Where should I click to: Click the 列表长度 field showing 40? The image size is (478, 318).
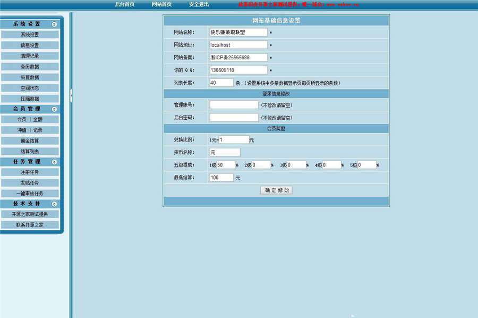coord(221,83)
